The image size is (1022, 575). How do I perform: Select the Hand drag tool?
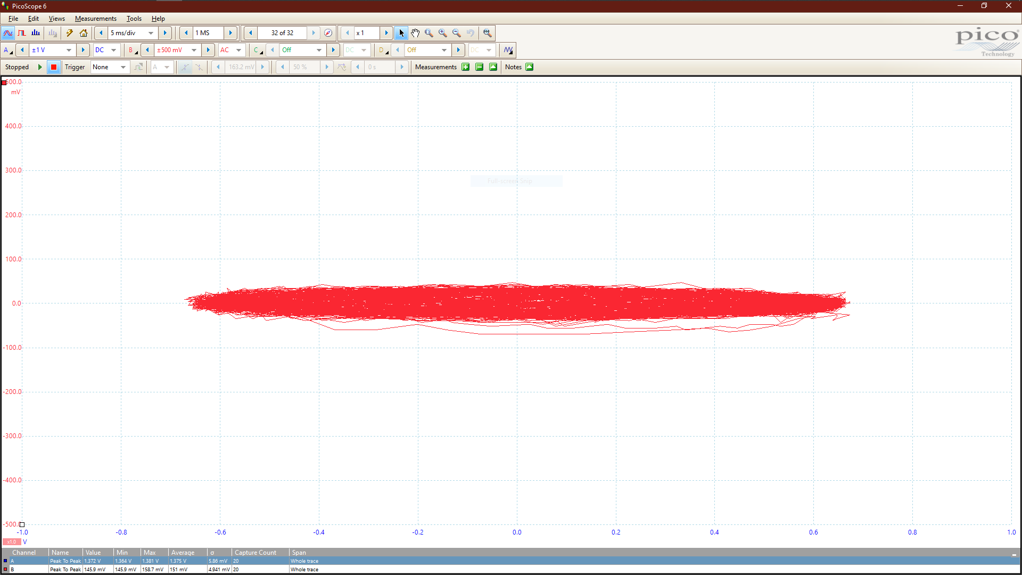coord(415,33)
